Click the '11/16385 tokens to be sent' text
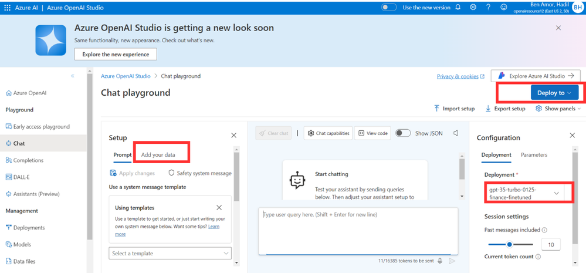The width and height of the screenshot is (586, 273). click(x=405, y=261)
